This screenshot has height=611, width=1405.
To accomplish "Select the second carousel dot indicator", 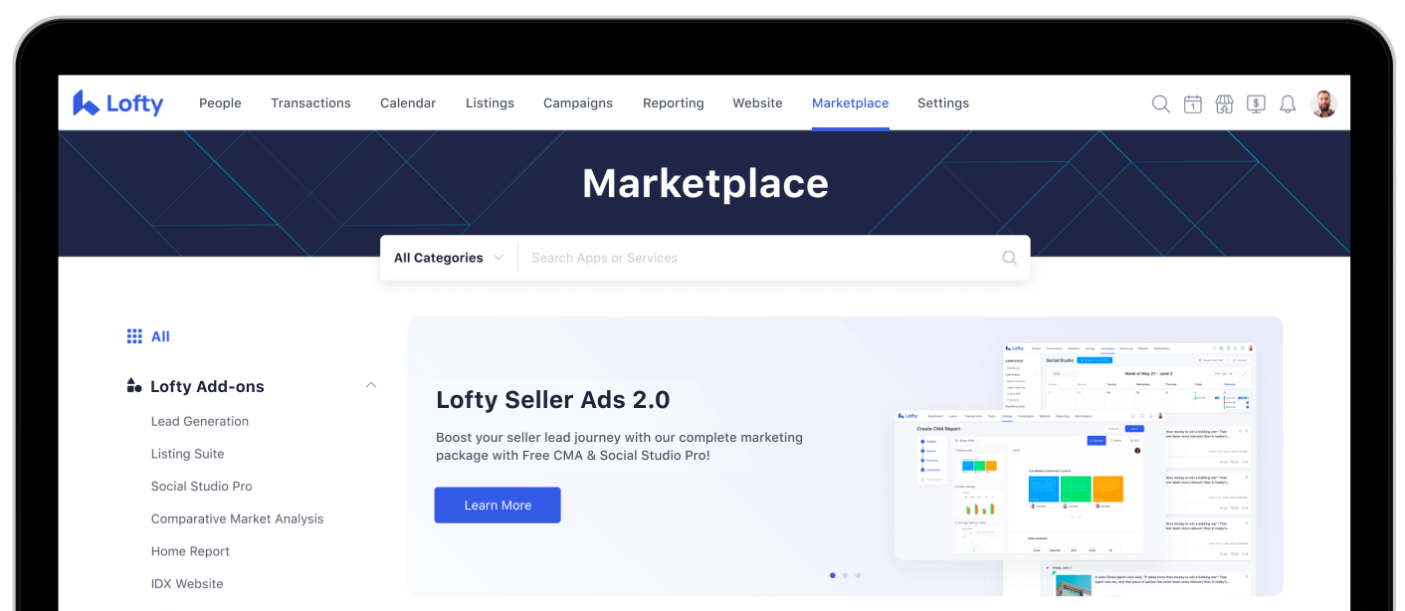I will [x=845, y=575].
